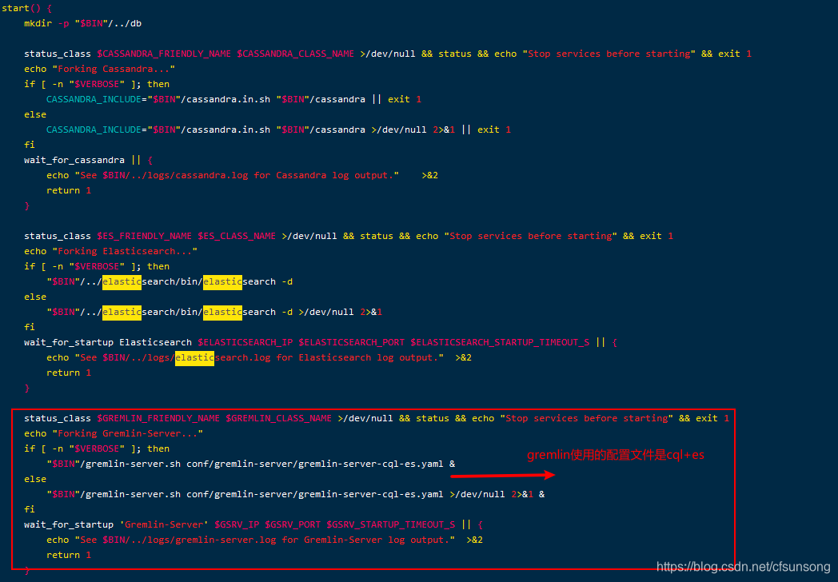
Task: Click CASSANDRA_INCLUDE on the line with 2>&1
Action: click(94, 130)
